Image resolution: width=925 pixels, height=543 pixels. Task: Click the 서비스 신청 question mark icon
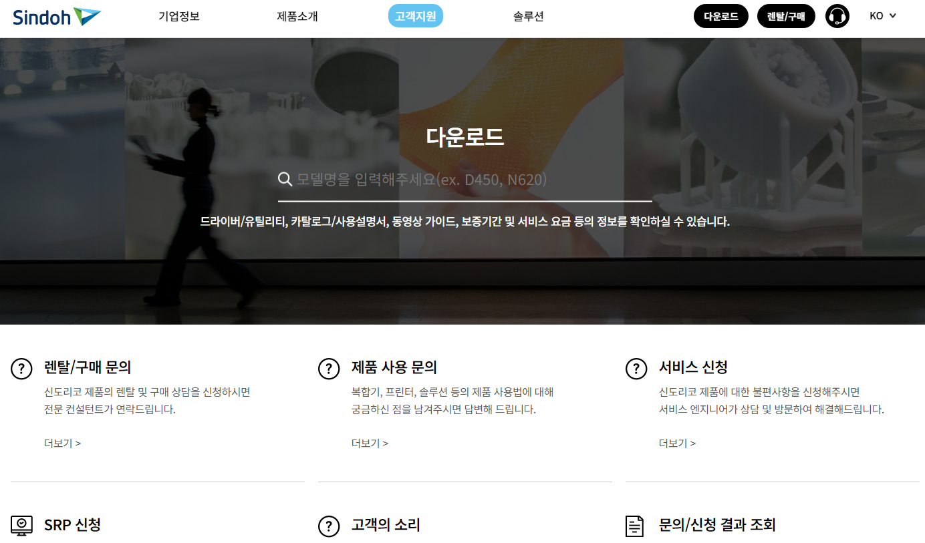pos(636,368)
